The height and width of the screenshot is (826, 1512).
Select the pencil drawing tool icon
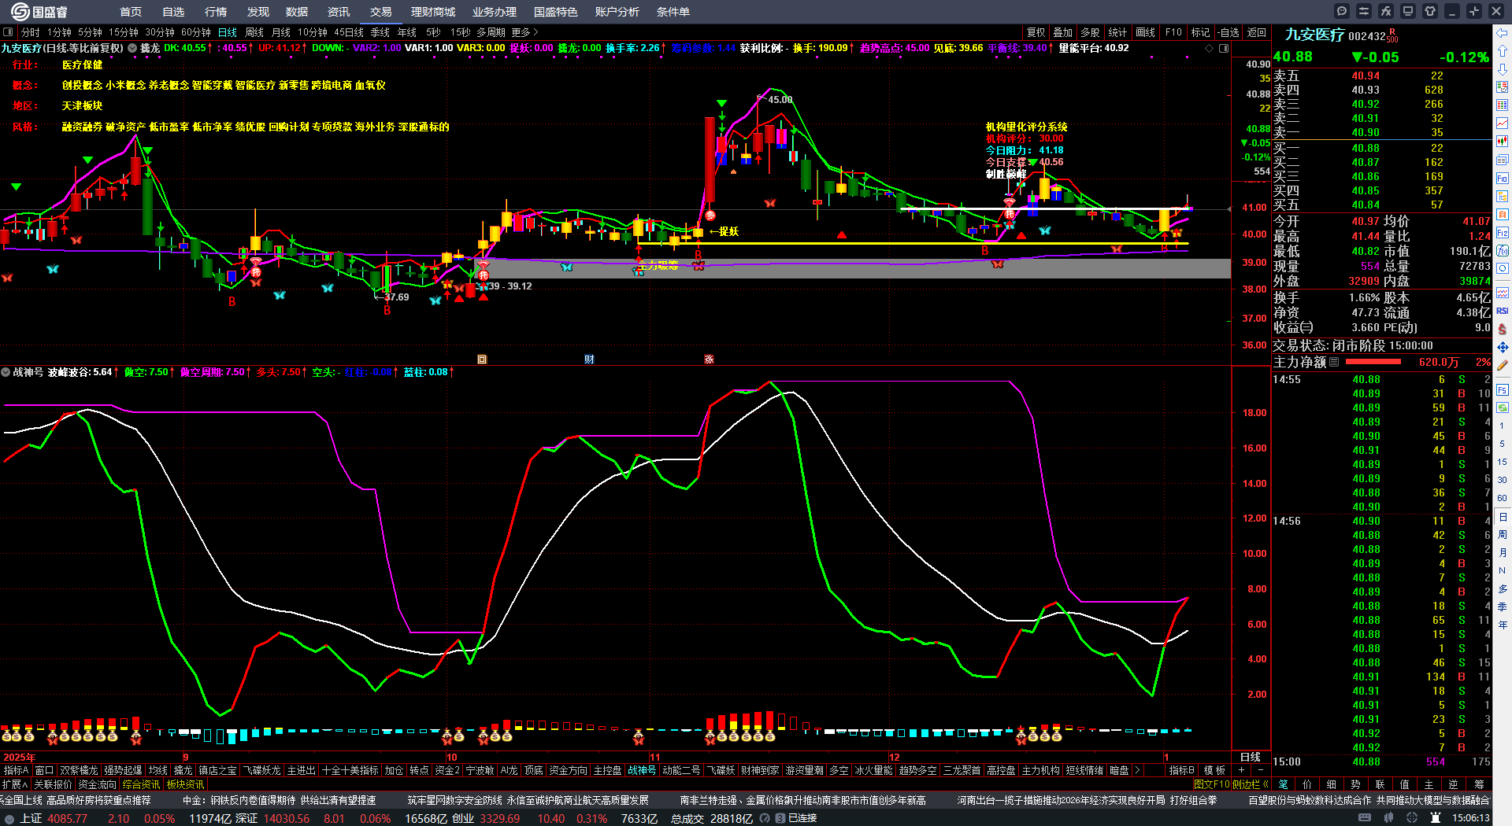(1503, 365)
